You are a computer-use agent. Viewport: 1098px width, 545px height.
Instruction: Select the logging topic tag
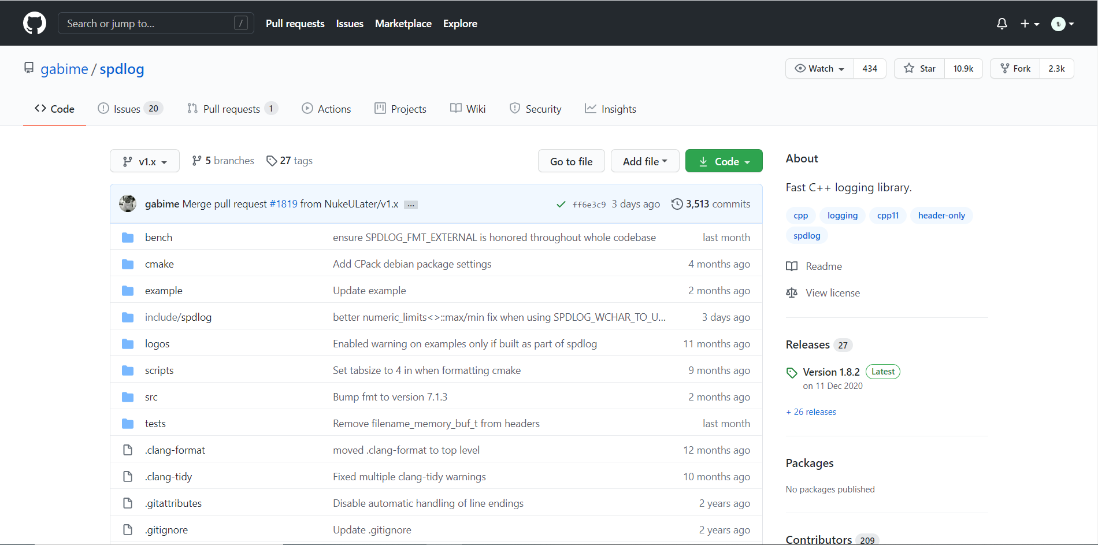(842, 216)
